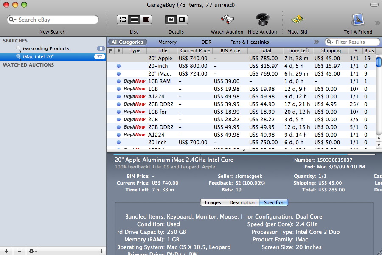This screenshot has height=255, width=382.
Task: Show details pane at bottom layout
Action: pyautogui.click(x=171, y=20)
